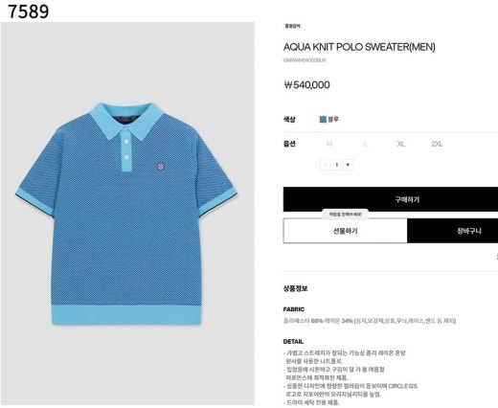Select size 2XL option

(437, 144)
